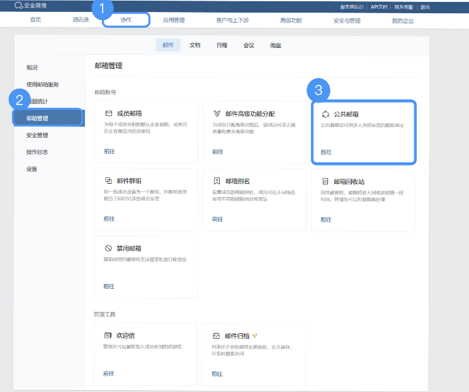Click 前往 under 邮件归档
469x392 pixels.
click(217, 374)
